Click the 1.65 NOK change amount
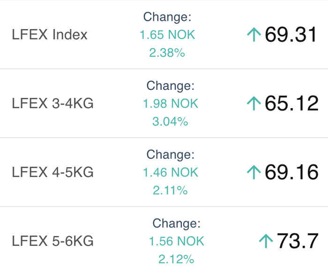This screenshot has width=328, height=274. [x=167, y=35]
